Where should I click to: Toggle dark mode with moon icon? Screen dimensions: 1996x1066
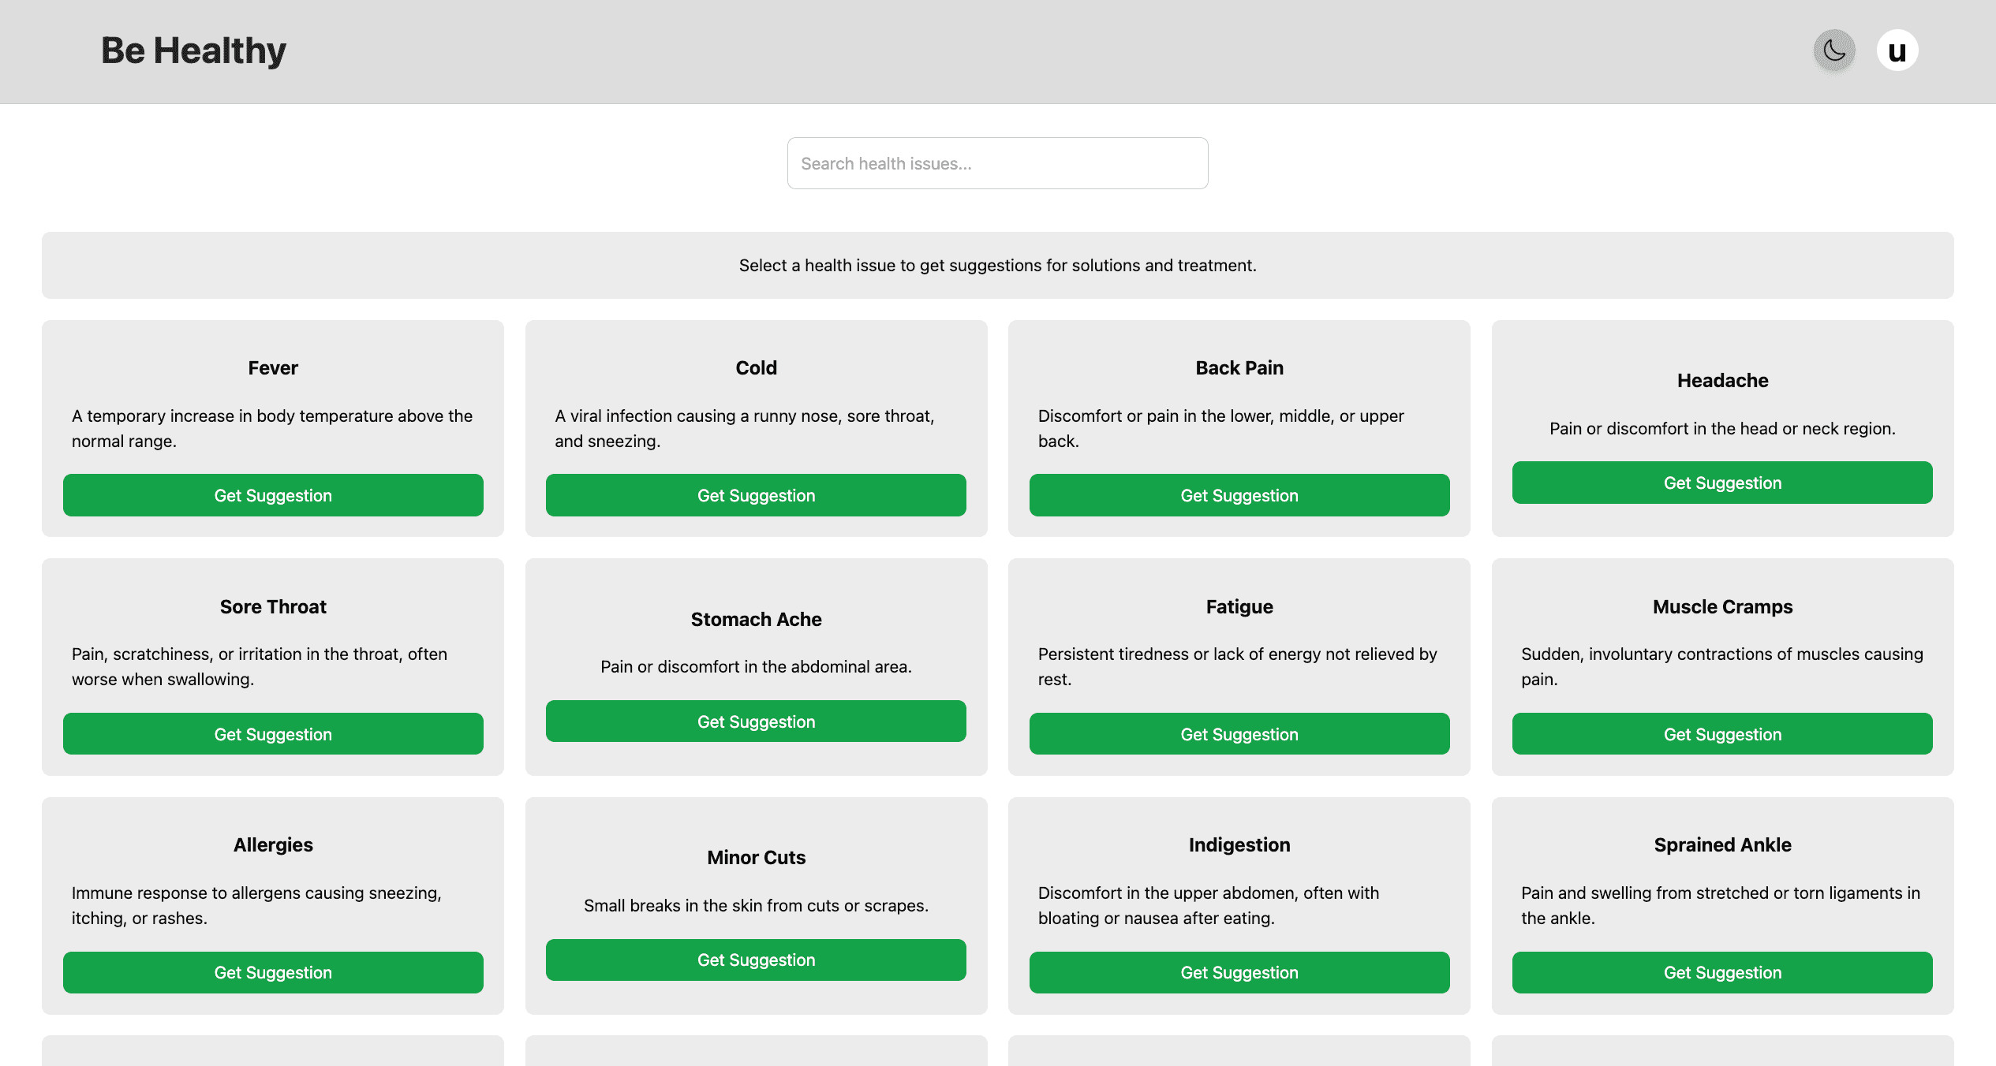point(1833,51)
